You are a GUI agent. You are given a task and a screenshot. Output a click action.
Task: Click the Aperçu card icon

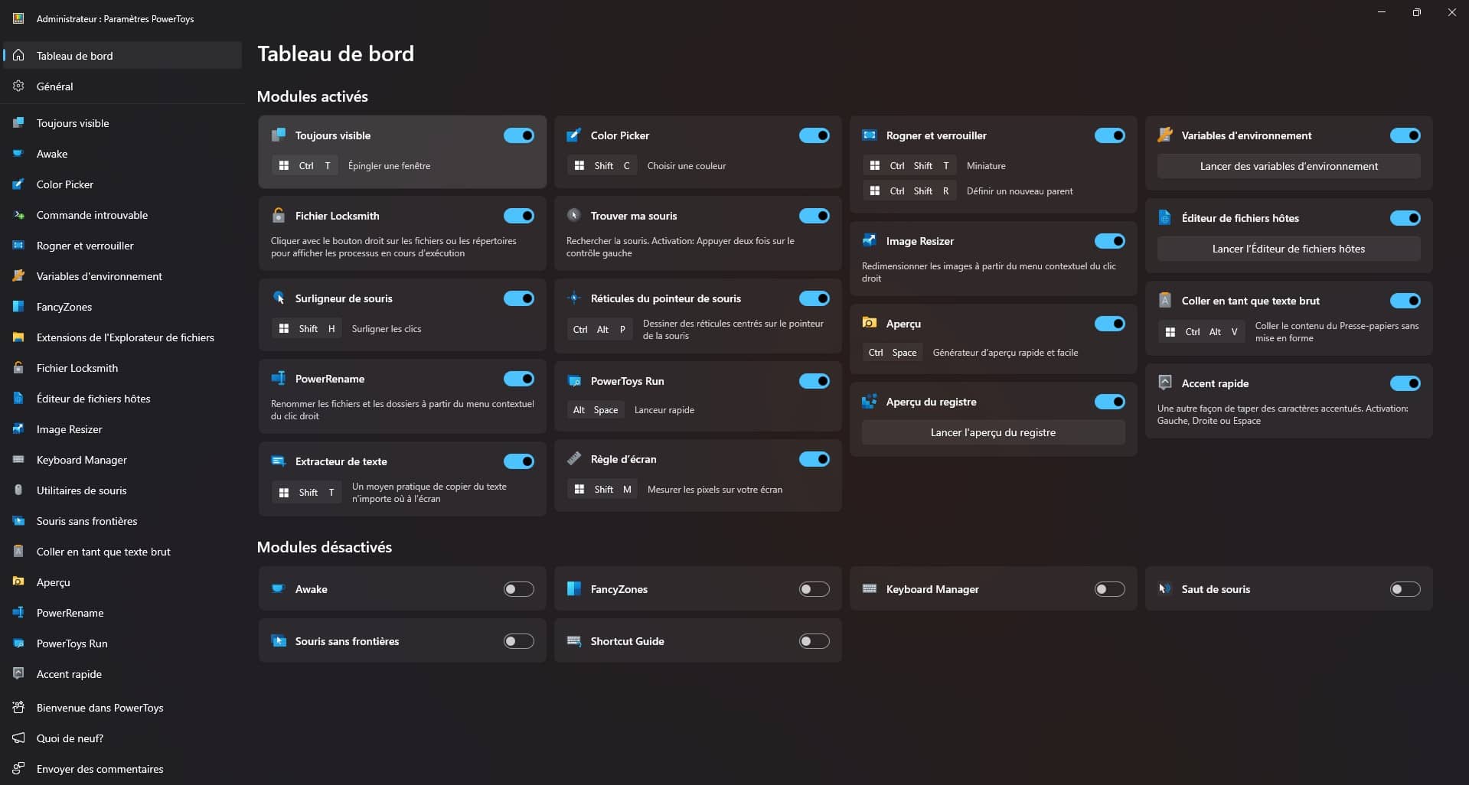point(870,324)
